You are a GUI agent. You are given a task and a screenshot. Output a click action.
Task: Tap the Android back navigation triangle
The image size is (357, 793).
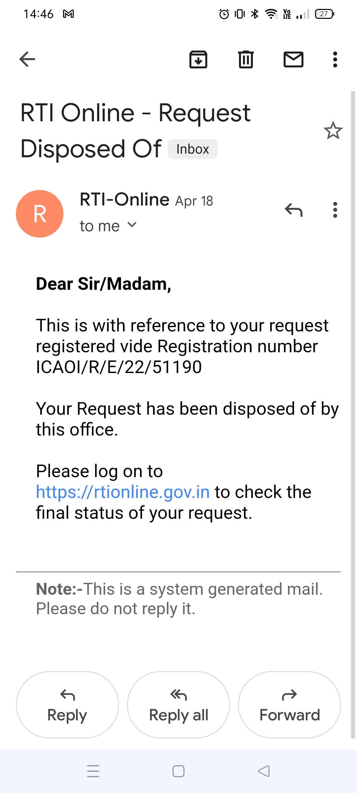point(264,771)
